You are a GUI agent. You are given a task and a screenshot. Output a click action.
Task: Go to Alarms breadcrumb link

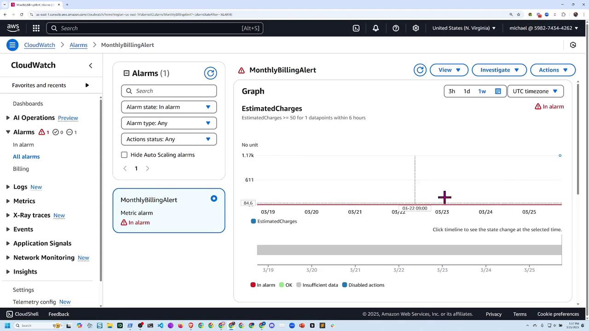(x=78, y=45)
